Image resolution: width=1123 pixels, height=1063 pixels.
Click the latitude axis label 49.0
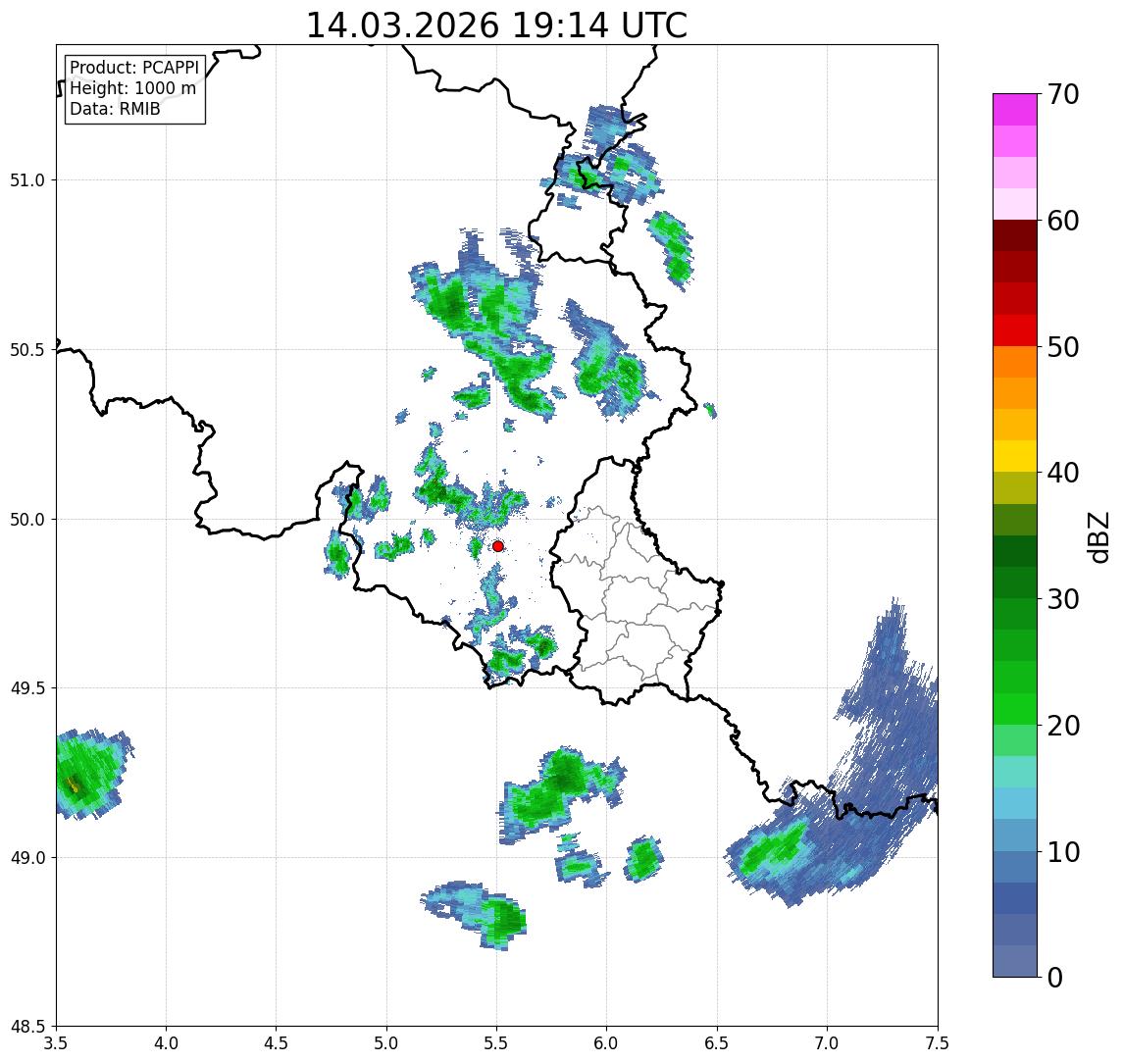point(27,857)
